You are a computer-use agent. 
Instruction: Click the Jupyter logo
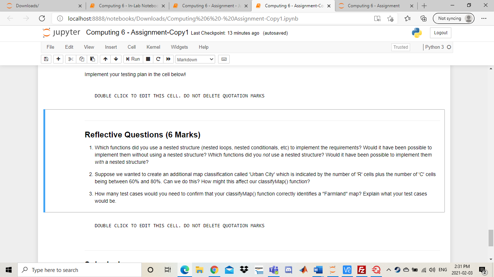pos(61,32)
